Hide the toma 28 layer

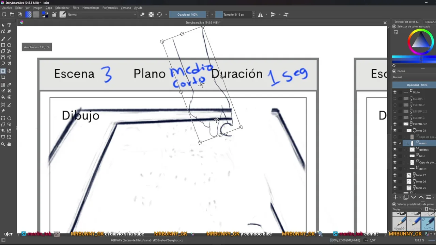[x=395, y=130]
